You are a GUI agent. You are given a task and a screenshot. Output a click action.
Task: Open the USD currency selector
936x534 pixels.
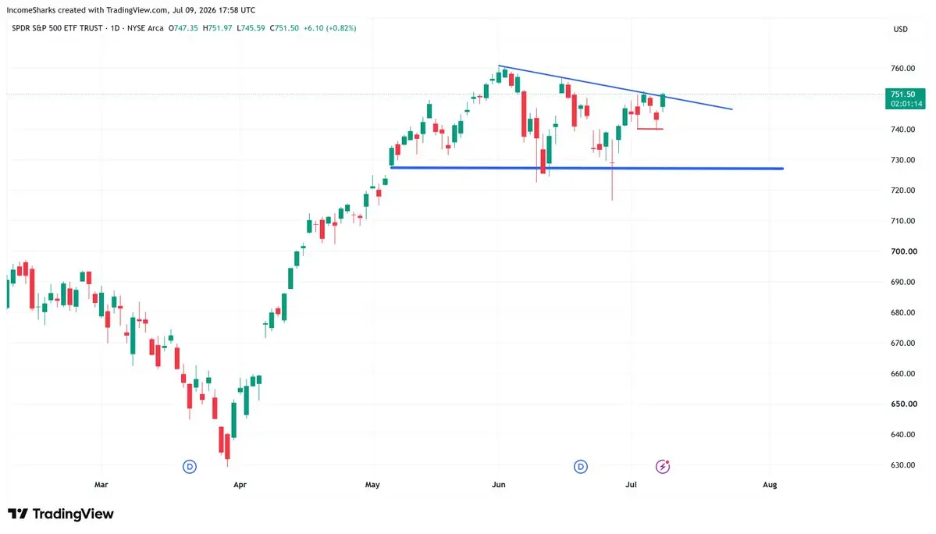(900, 29)
